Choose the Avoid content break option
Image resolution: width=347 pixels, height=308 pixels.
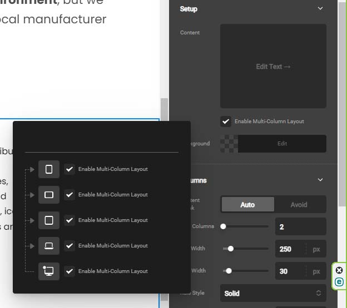299,205
